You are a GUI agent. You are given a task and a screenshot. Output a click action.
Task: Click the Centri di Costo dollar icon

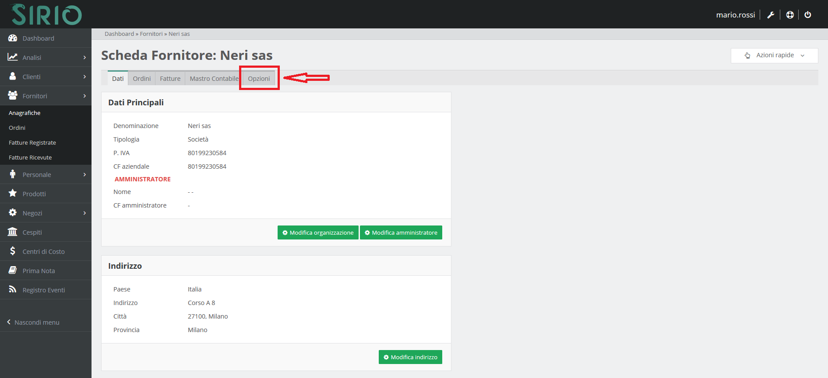[x=13, y=251]
